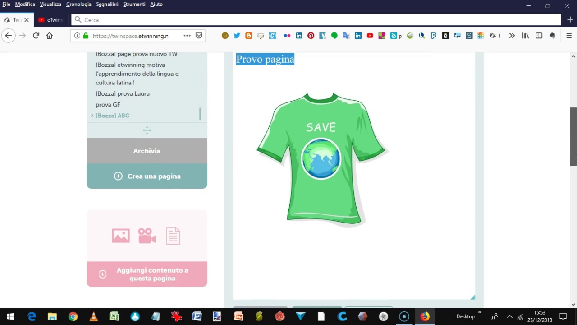Go to the Firefox home page
The image size is (577, 325).
tap(50, 36)
